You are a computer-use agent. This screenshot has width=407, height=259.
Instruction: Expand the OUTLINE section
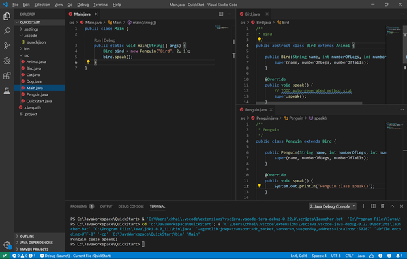click(39, 236)
